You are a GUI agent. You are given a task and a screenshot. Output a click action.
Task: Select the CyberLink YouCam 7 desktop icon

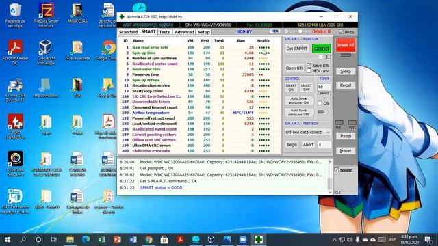15,164
